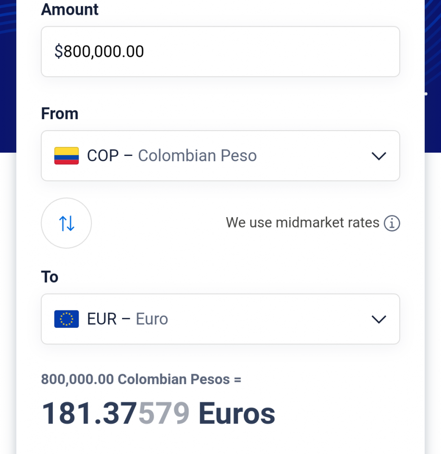Viewport: 441px width, 454px height.
Task: Click the Colombian Peso currency name
Action: click(197, 156)
